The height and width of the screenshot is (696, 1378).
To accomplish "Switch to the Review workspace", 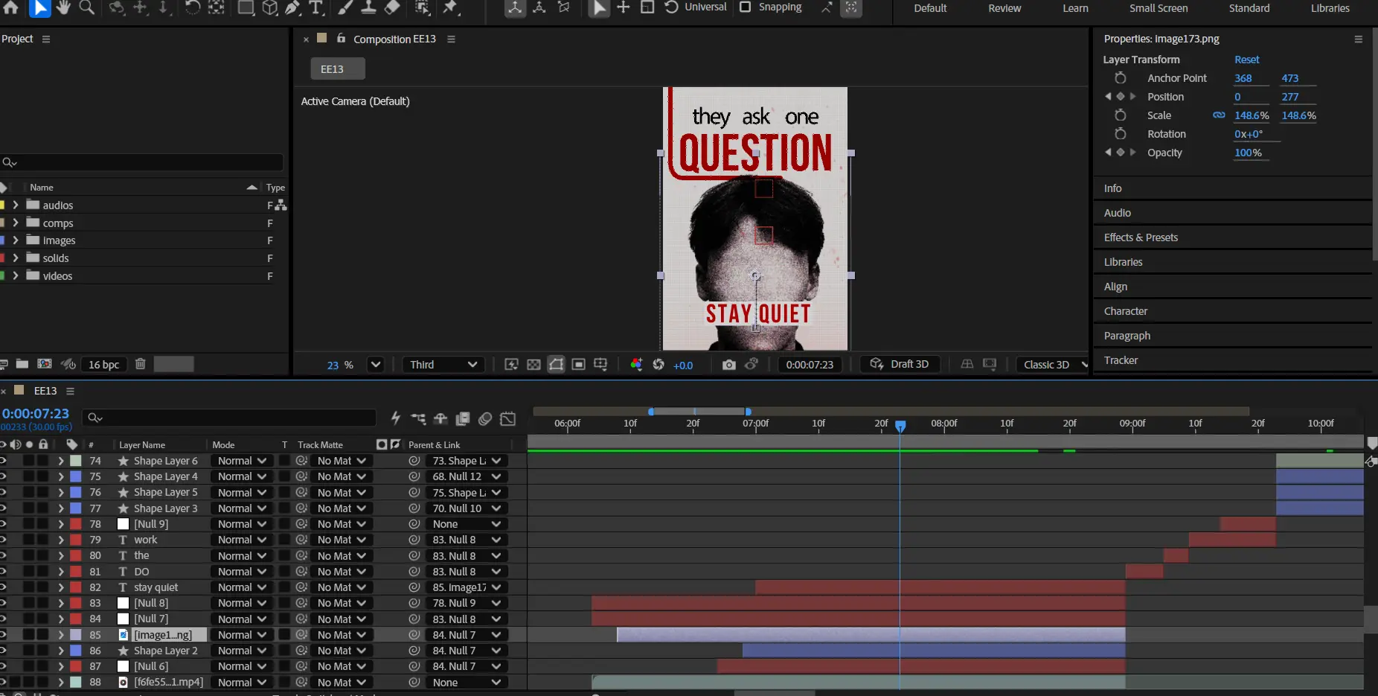I will (x=1004, y=8).
